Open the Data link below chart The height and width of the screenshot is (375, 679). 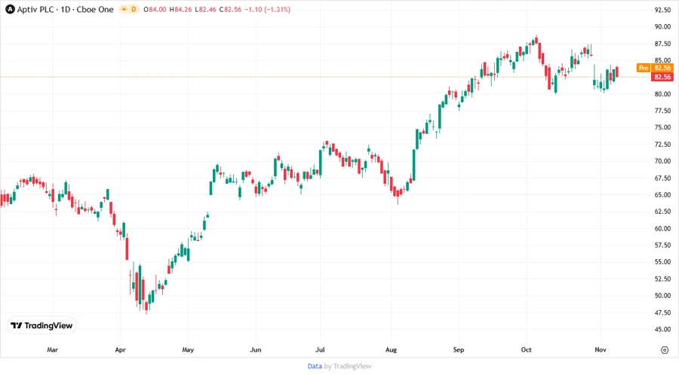coord(315,366)
